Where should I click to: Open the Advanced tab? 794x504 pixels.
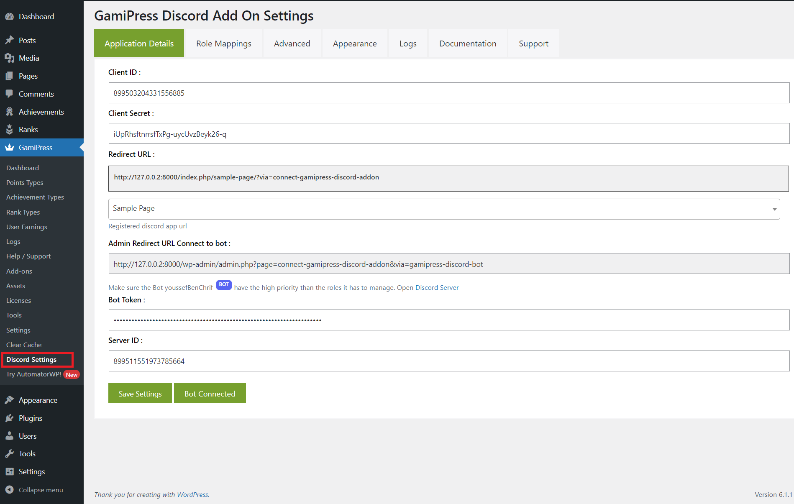pyautogui.click(x=292, y=43)
